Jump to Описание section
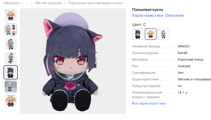 (174, 15)
